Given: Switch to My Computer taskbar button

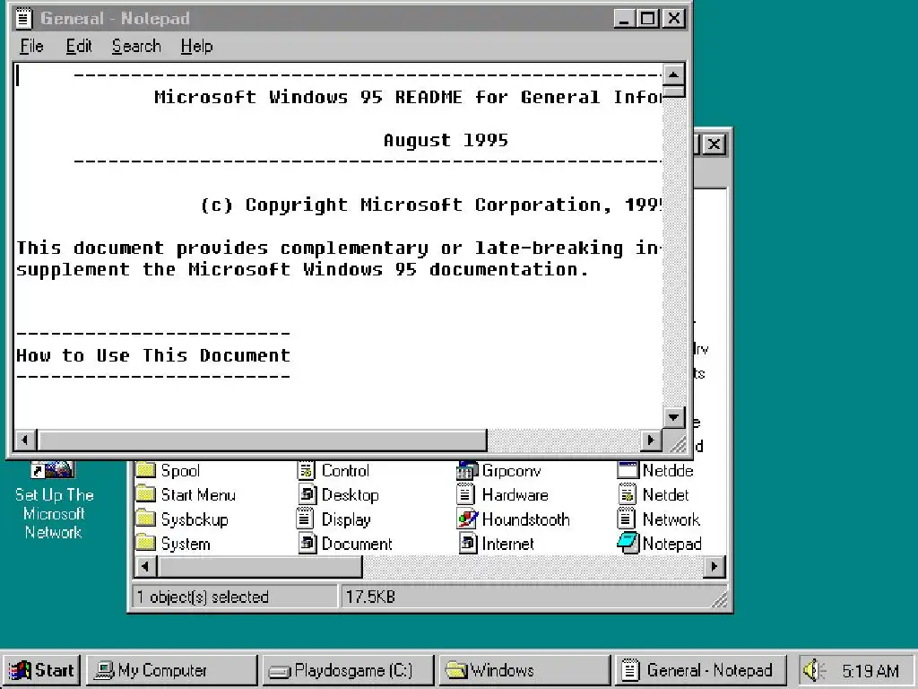Looking at the screenshot, I should click(x=172, y=670).
